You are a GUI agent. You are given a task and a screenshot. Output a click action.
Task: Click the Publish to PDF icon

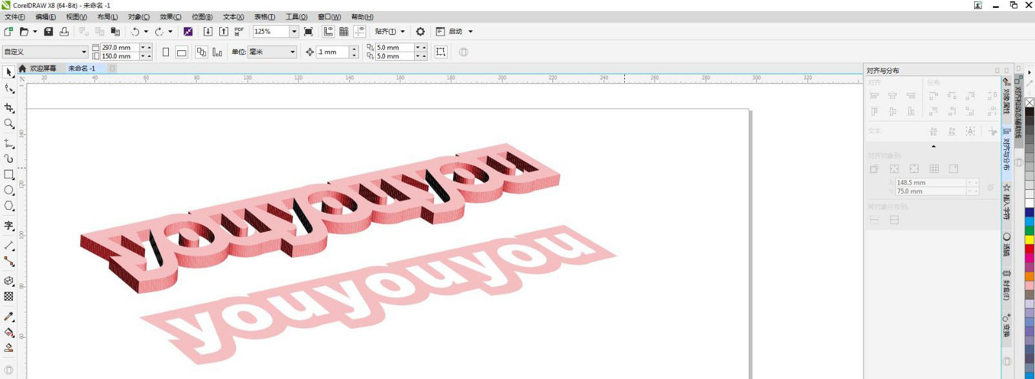239,32
